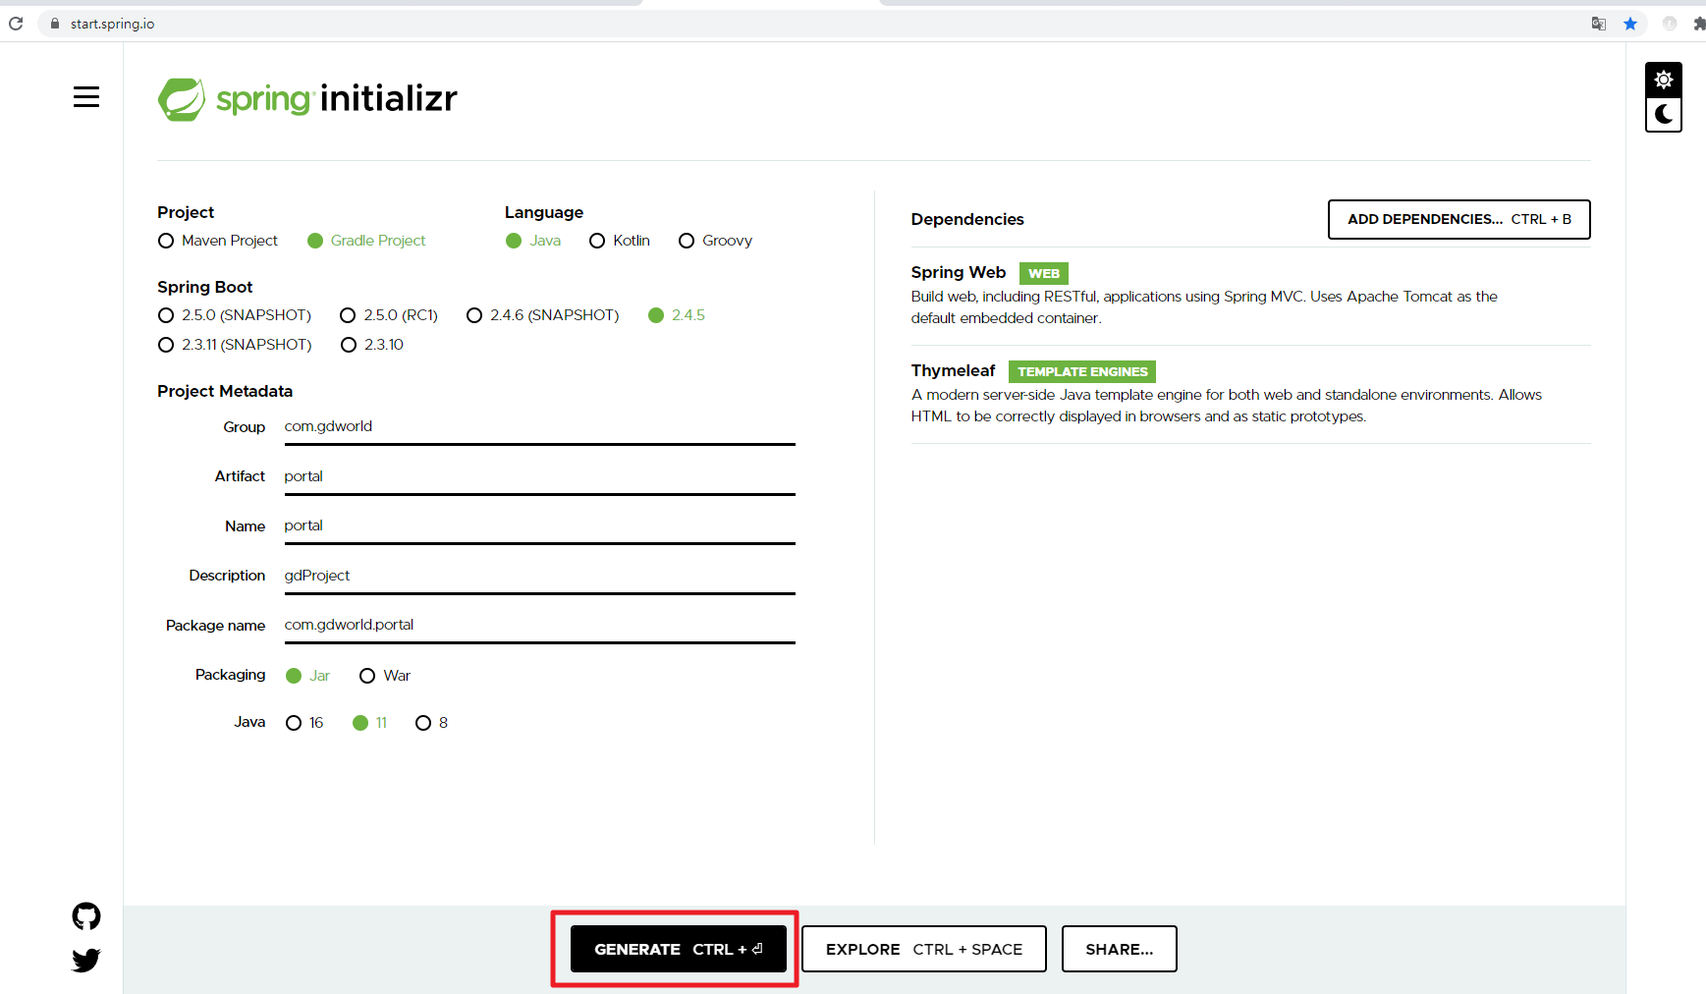The height and width of the screenshot is (994, 1706).
Task: Click the Thymeleaf dependency title
Action: 953,370
